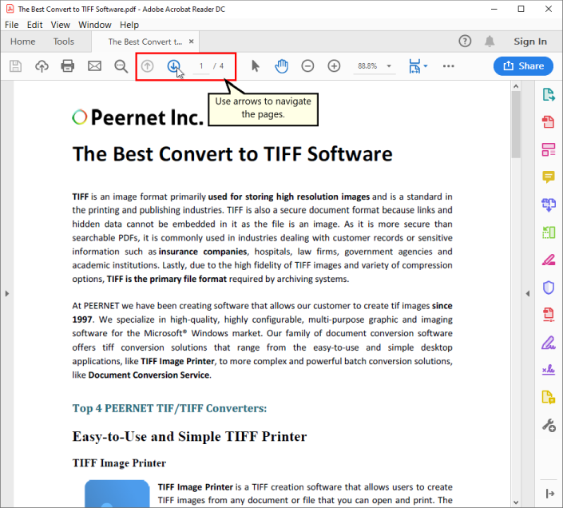Open More Tools wrench icon
This screenshot has height=508, width=563.
[549, 426]
